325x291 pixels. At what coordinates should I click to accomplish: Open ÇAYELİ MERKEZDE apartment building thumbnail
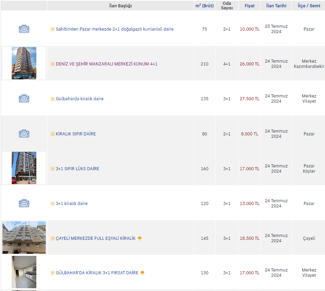[x=24, y=237]
